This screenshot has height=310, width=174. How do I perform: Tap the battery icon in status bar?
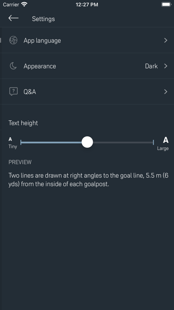tap(166, 4)
